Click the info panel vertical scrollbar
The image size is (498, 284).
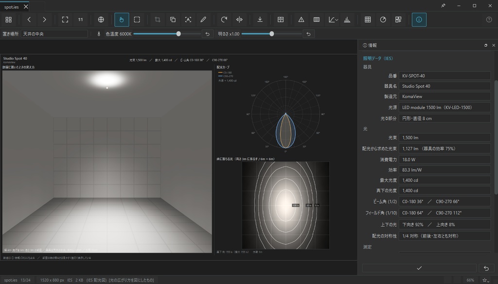497,137
